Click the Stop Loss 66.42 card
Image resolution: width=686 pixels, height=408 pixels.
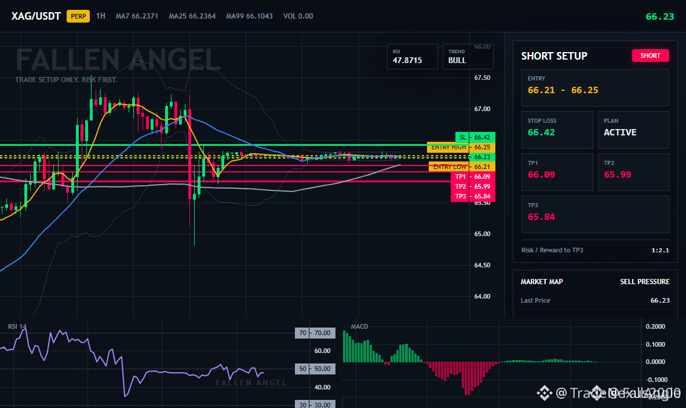[557, 130]
